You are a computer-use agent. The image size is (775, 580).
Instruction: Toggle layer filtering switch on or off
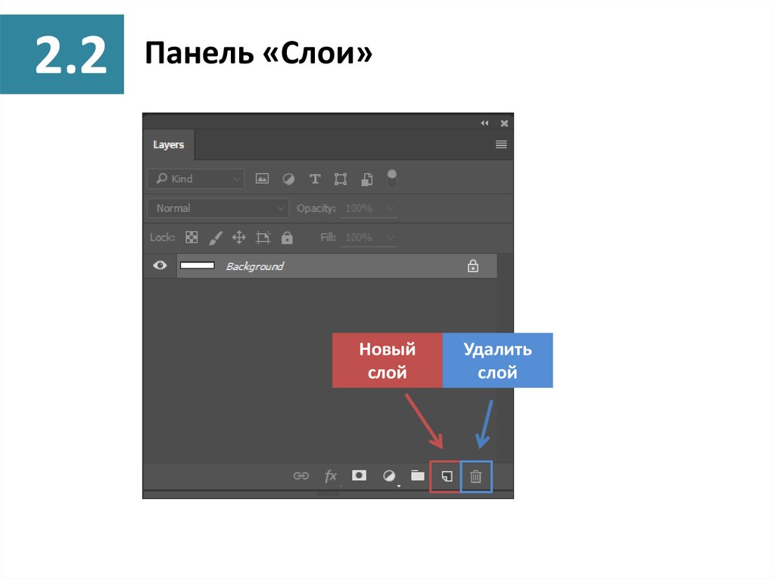pos(391,178)
